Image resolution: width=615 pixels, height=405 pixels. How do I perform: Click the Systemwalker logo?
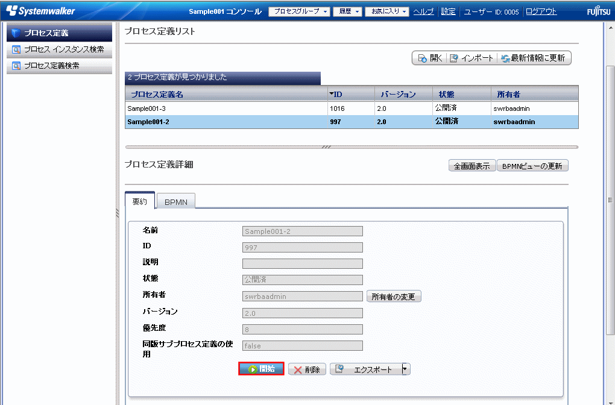(x=40, y=11)
